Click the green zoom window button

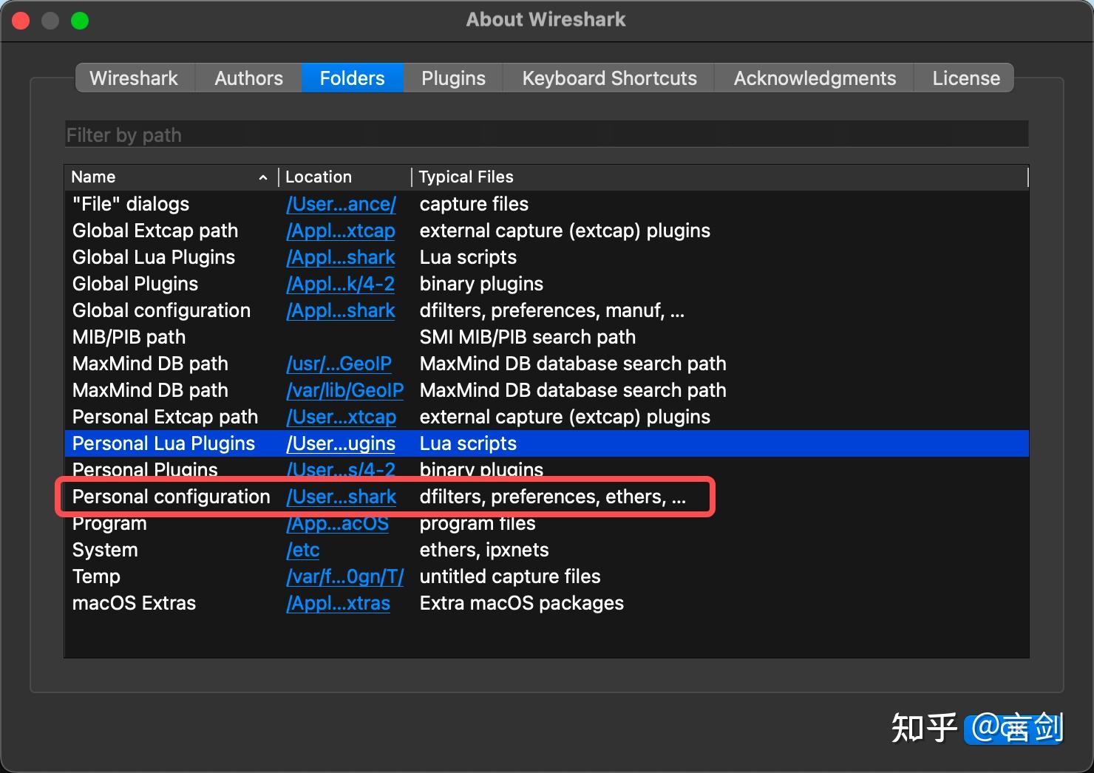click(79, 20)
